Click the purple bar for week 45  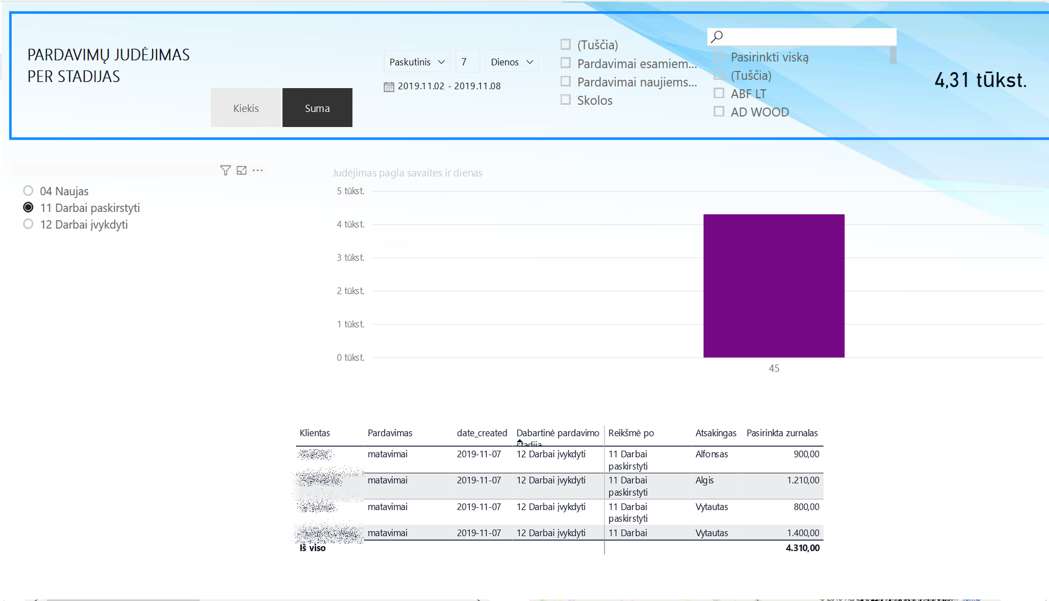tap(774, 286)
